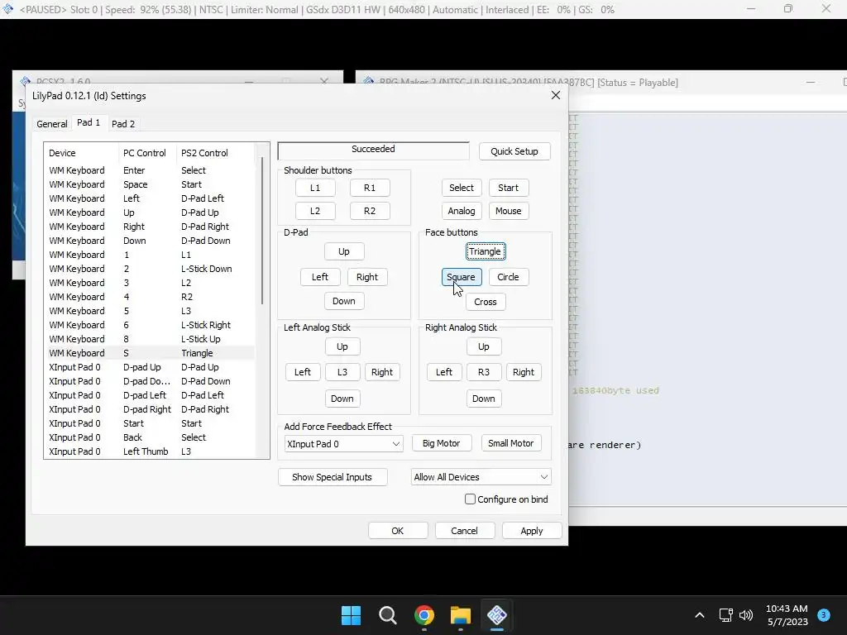Bind the Select button
Viewport: 847px width, 635px height.
[462, 188]
